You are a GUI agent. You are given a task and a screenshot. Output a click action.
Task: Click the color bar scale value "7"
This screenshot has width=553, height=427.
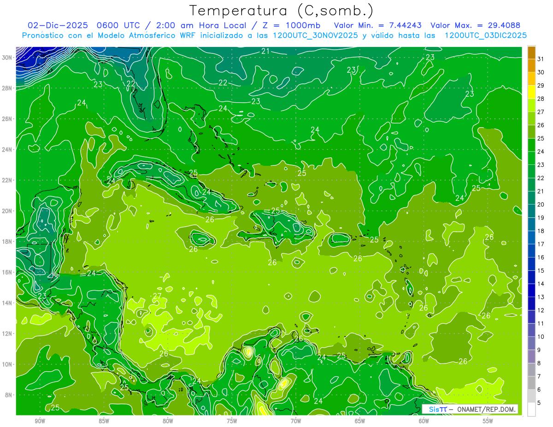tap(539, 376)
